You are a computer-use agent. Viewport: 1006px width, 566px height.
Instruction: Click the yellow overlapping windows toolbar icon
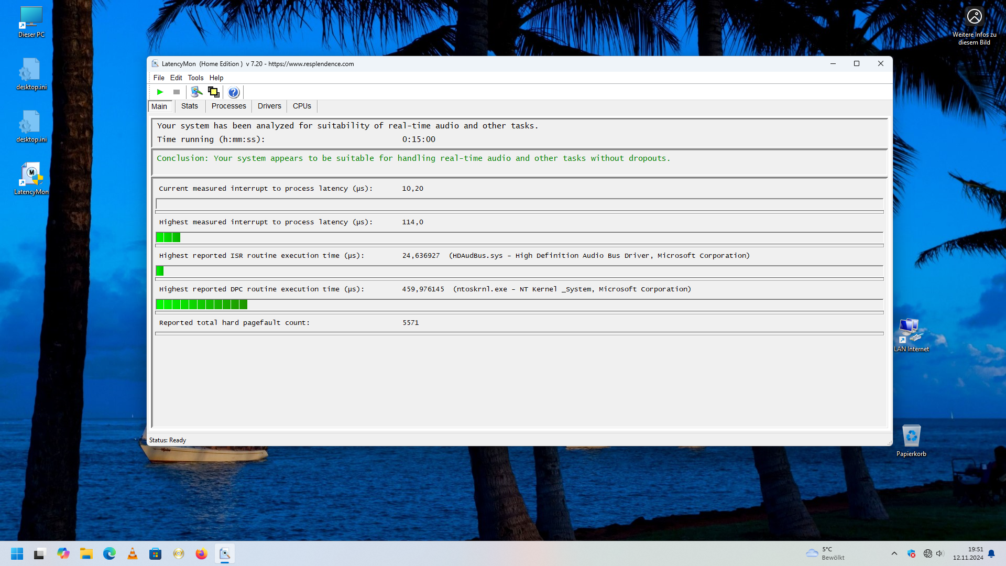point(214,92)
